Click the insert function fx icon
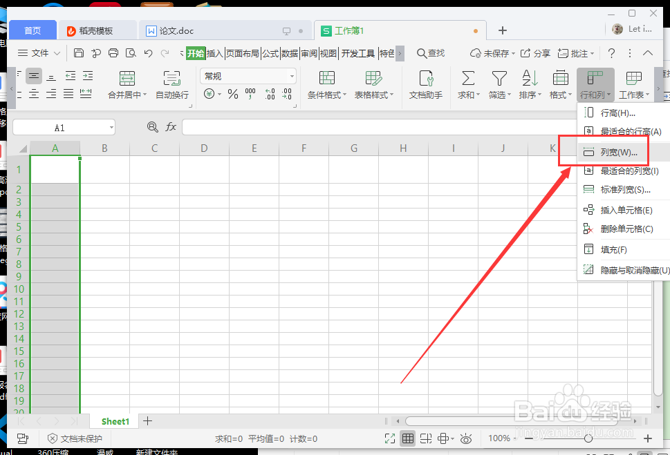 pyautogui.click(x=171, y=127)
